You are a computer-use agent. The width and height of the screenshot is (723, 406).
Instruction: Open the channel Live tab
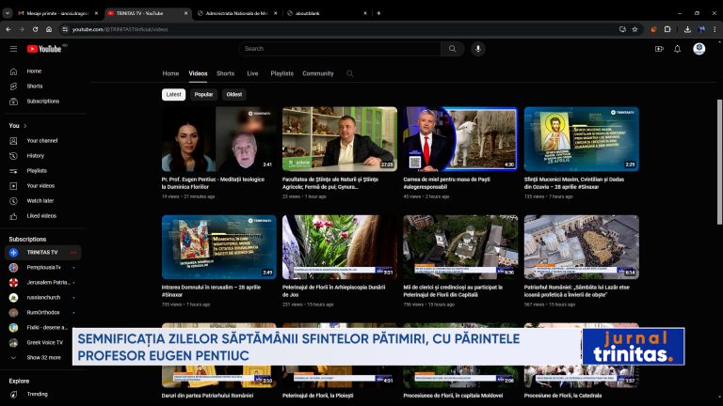tap(252, 73)
